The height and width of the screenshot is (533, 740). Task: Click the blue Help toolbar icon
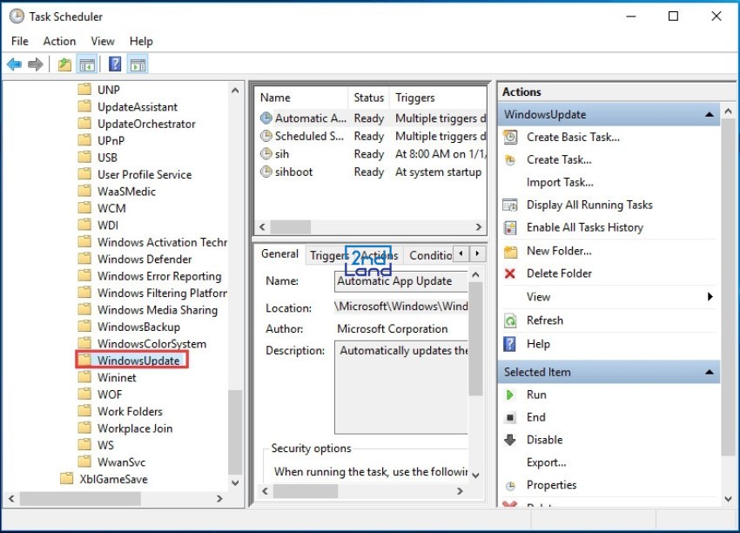(x=115, y=64)
